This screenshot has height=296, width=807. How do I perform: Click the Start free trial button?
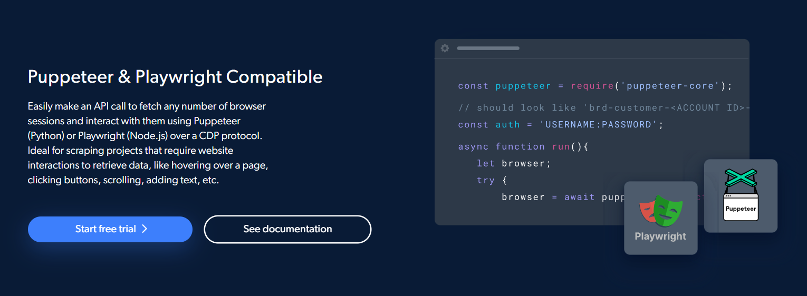coord(110,229)
